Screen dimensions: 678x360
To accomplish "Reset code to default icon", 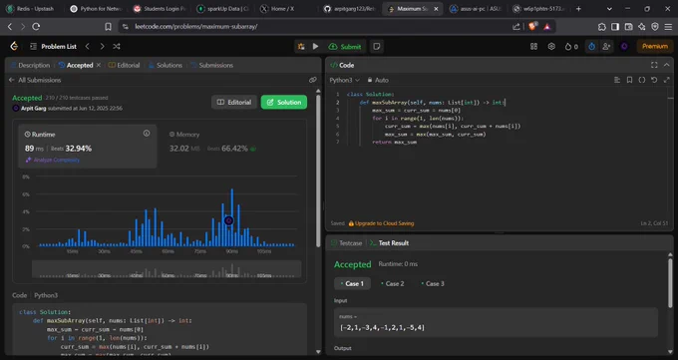I will (654, 80).
